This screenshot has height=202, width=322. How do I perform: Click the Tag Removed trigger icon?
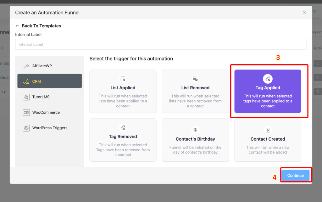[x=123, y=128]
